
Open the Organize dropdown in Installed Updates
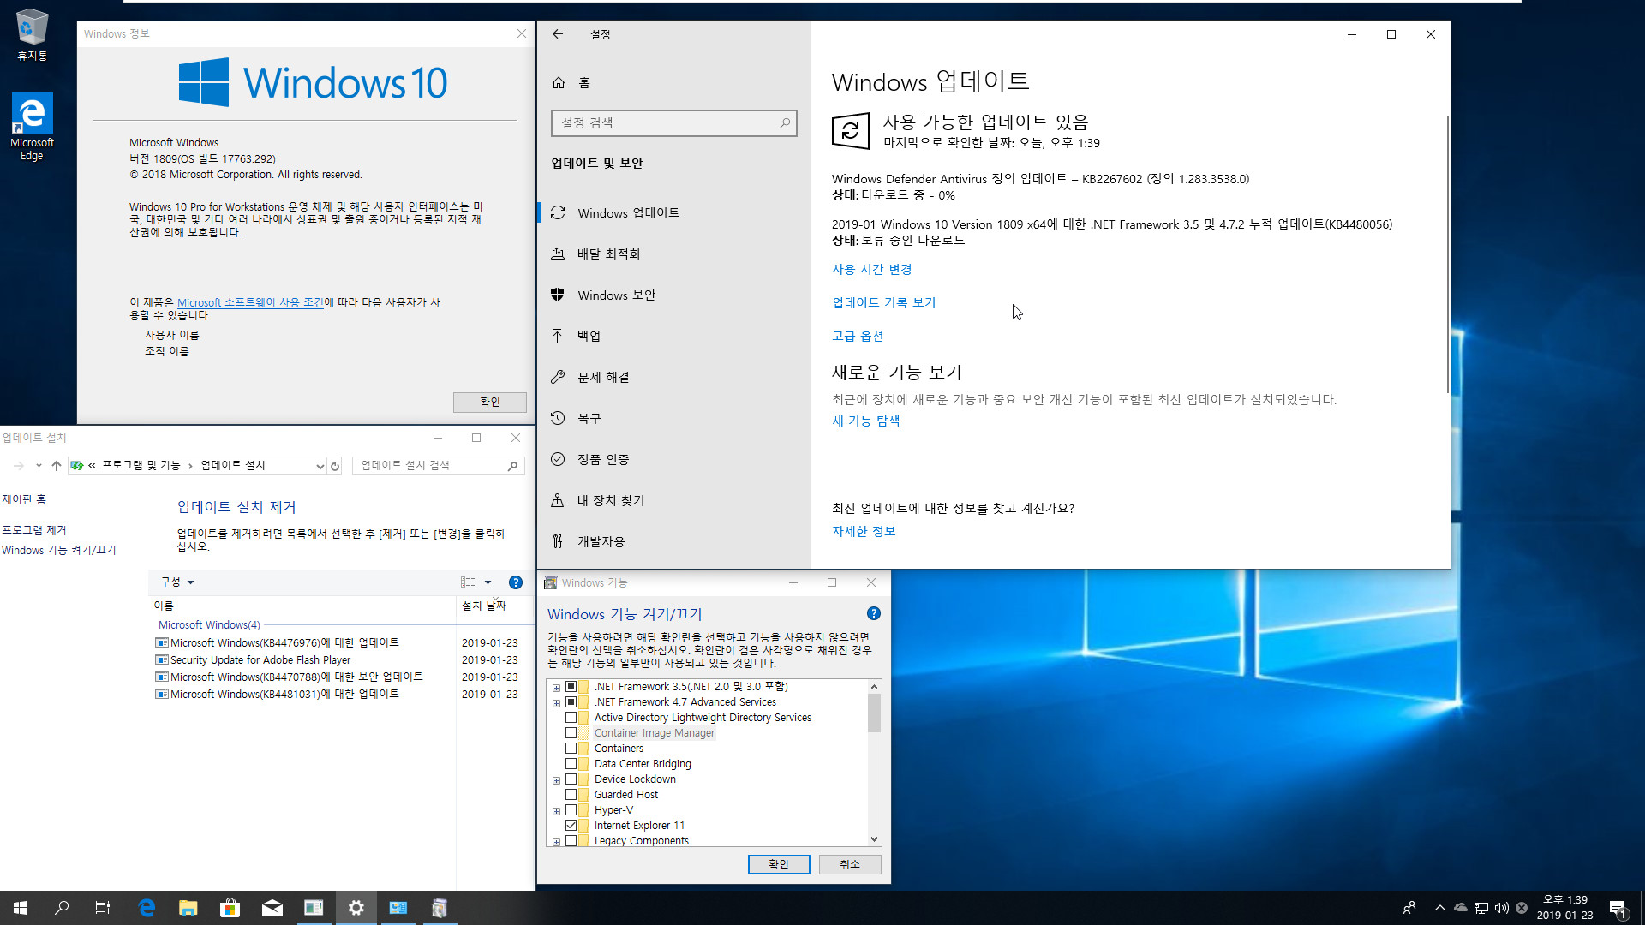coord(176,582)
